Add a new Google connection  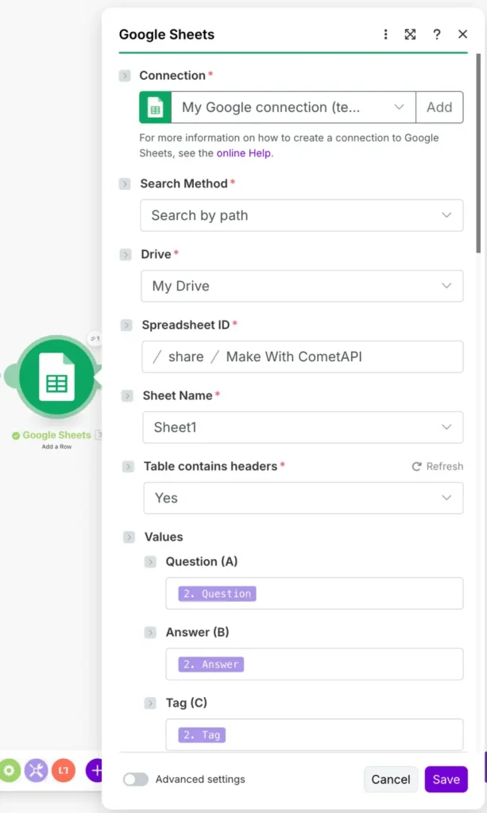coord(439,106)
